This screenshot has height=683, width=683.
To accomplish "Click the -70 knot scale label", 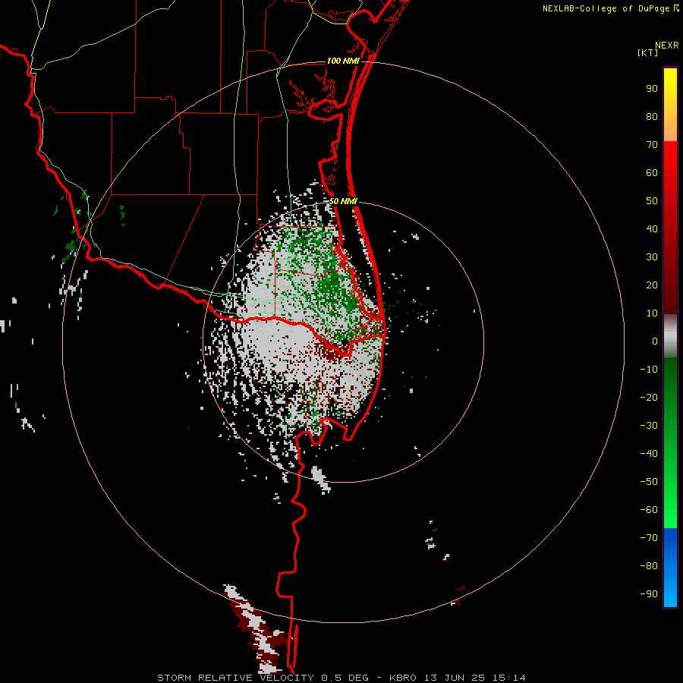I will tap(649, 538).
